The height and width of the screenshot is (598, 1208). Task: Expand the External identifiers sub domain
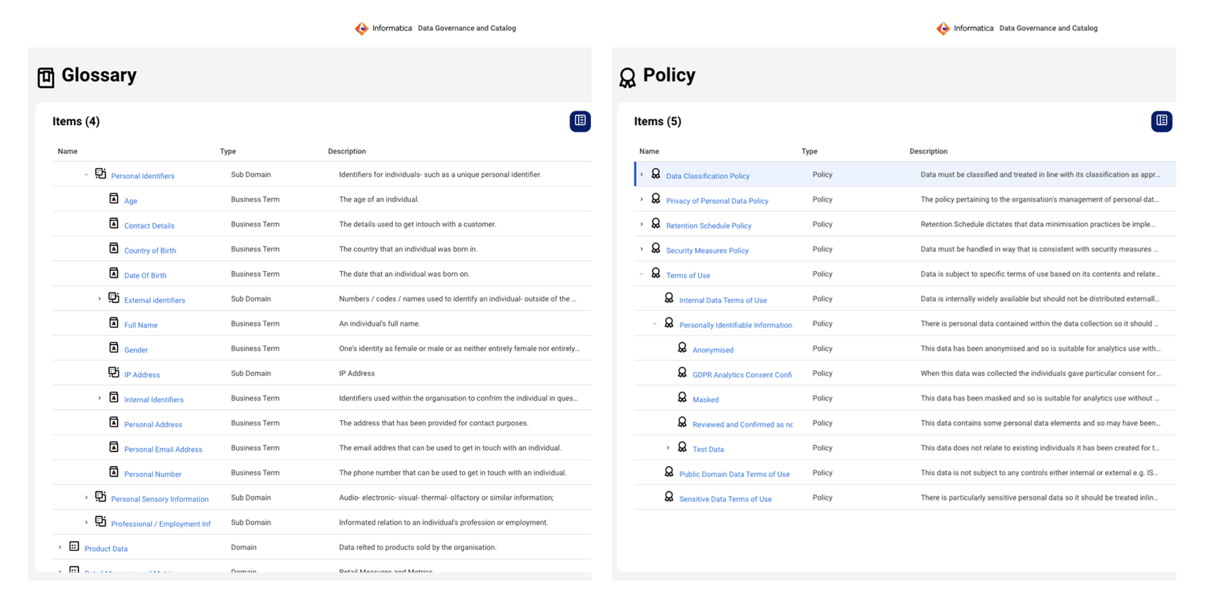[x=100, y=299]
